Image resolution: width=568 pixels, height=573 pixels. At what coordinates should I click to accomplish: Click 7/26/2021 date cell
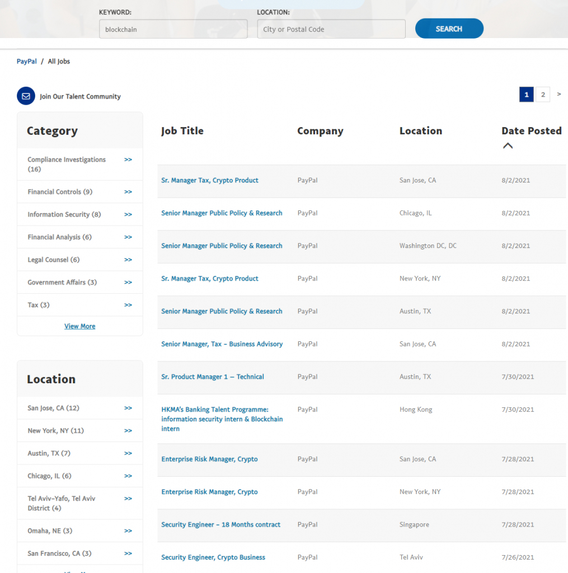518,557
